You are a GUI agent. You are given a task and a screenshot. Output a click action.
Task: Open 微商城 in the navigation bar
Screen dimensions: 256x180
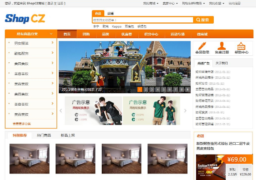[x=202, y=34]
